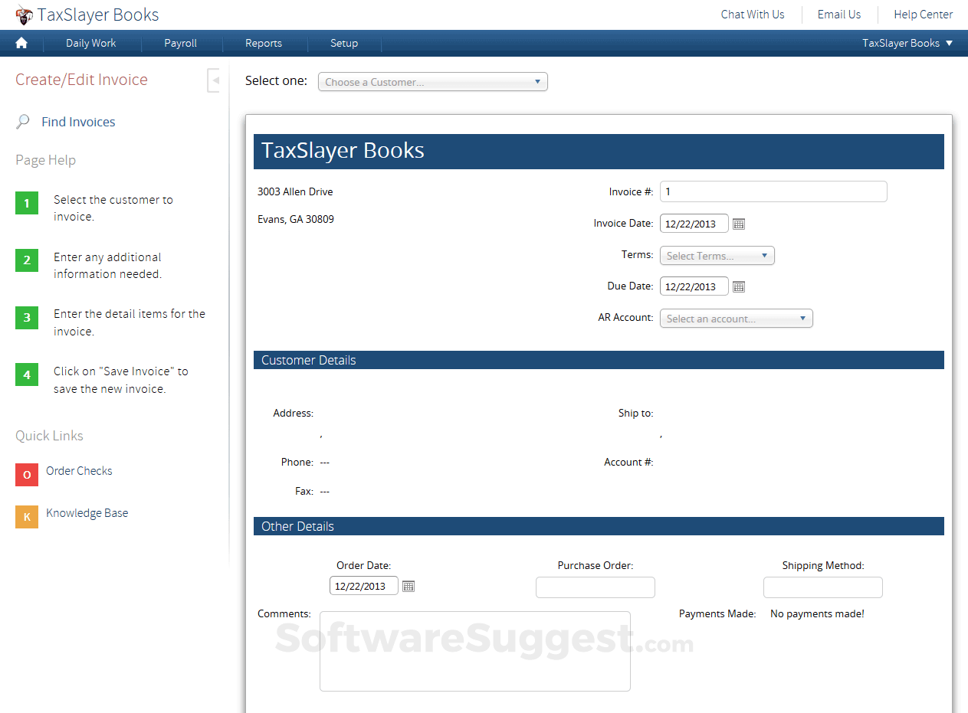This screenshot has width=968, height=713.
Task: Open the Invoice Date calendar picker
Action: point(738,223)
